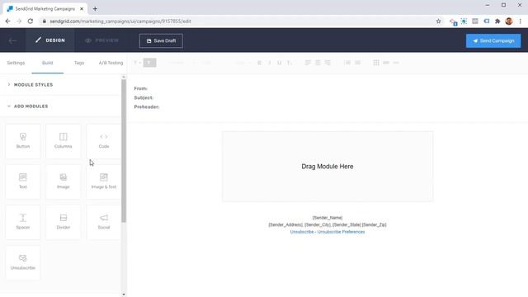Click the Underline formatting icon
This screenshot has width=528, height=297.
(x=279, y=63)
